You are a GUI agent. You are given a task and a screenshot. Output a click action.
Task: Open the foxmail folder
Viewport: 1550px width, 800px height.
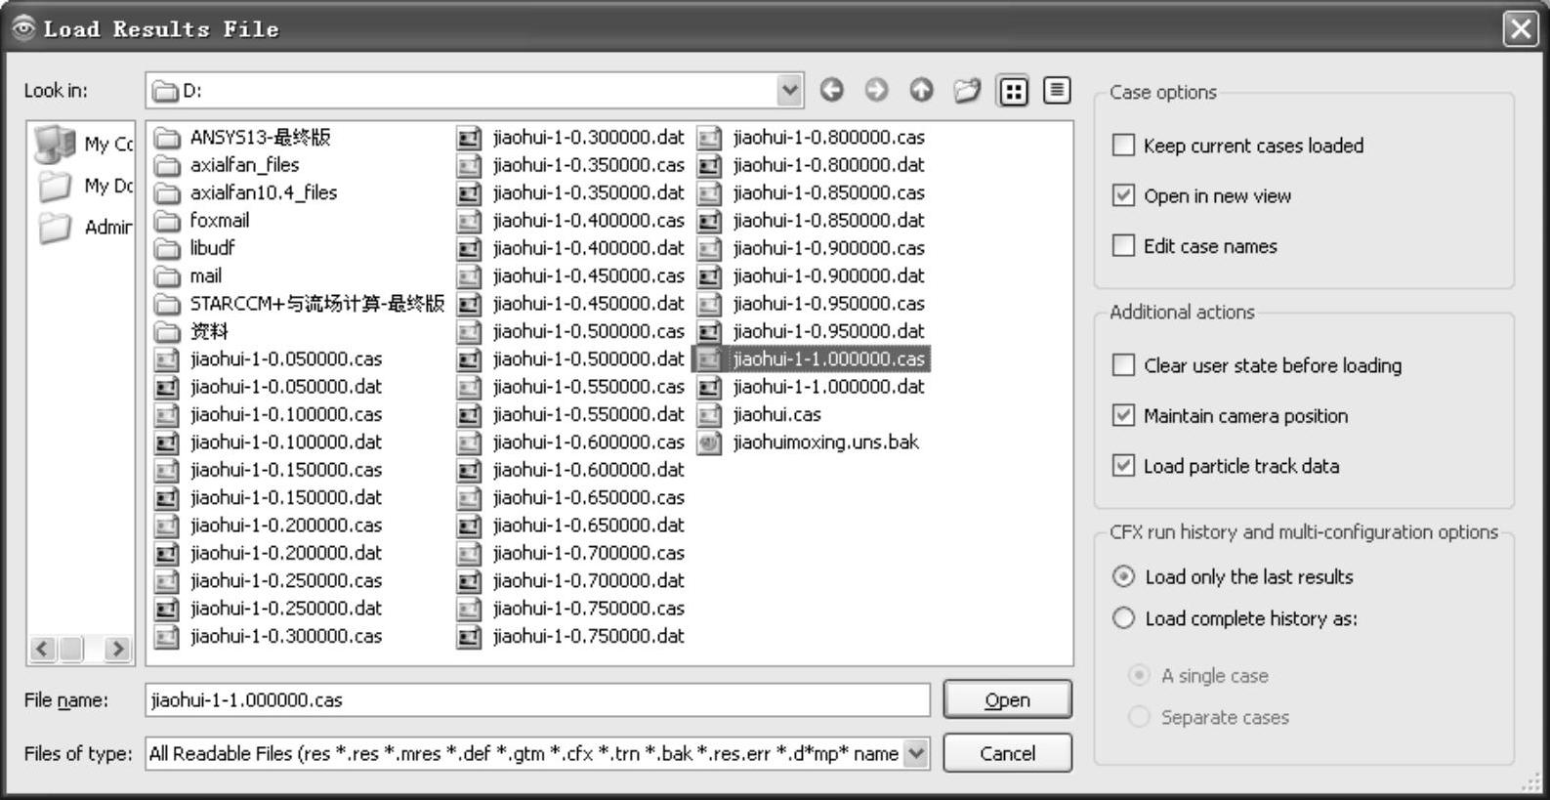point(219,221)
